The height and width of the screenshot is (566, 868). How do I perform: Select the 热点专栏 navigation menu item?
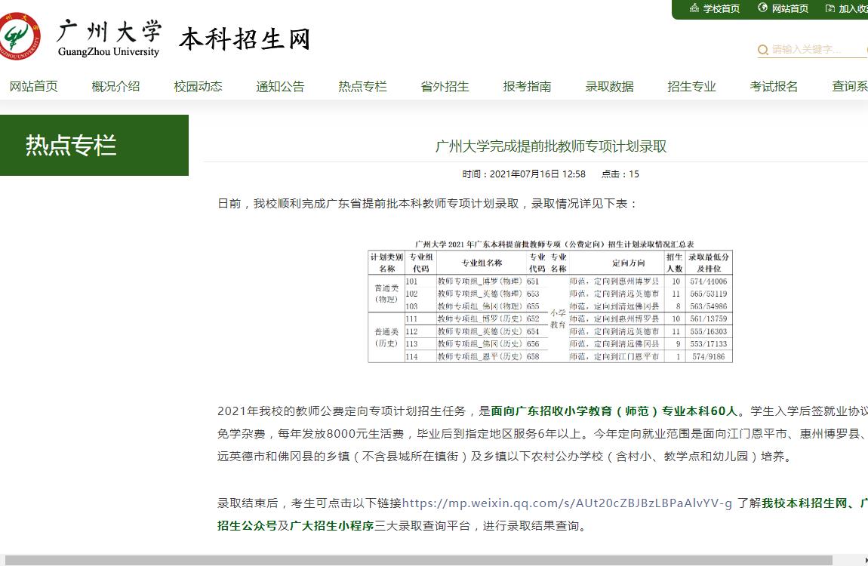[x=362, y=86]
